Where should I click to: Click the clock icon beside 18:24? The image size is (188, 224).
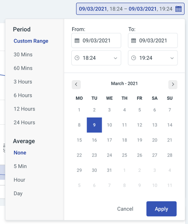point(77,58)
